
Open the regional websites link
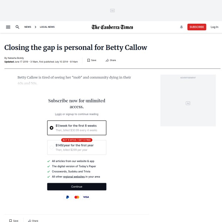74,177
